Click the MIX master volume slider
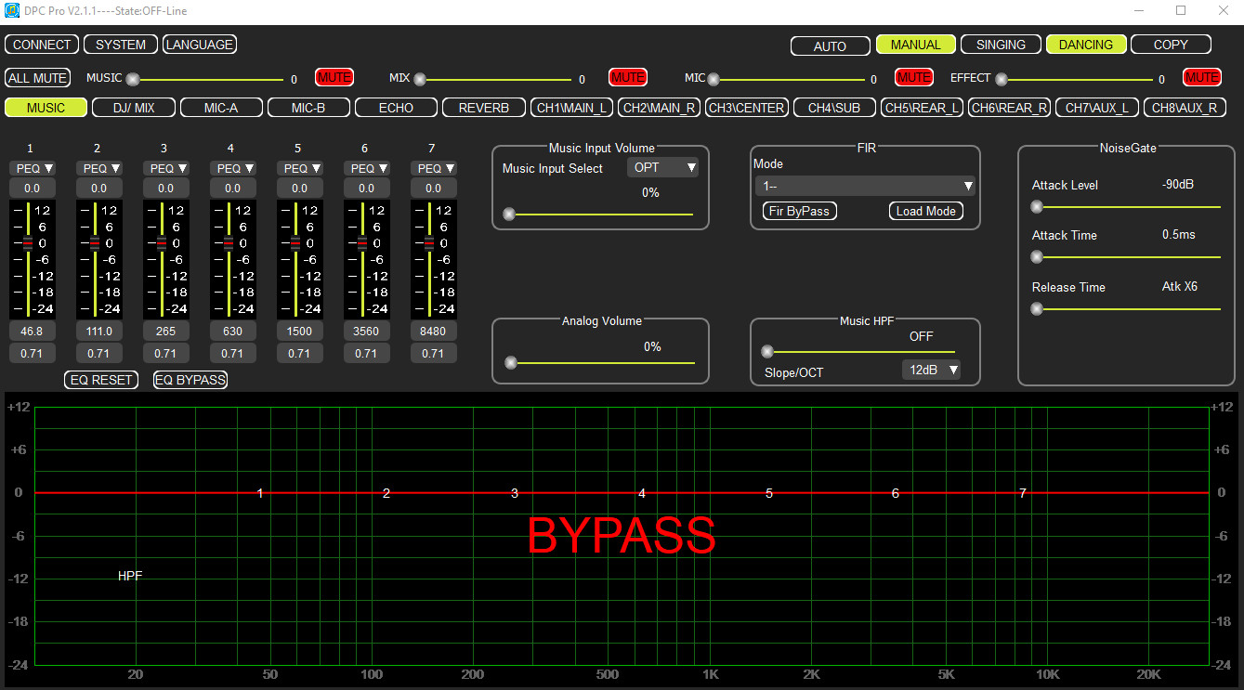The width and height of the screenshot is (1244, 690). (494, 79)
